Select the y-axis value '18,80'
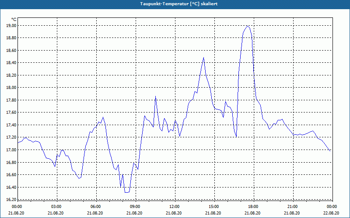The width and height of the screenshot is (350, 218). (x=11, y=38)
